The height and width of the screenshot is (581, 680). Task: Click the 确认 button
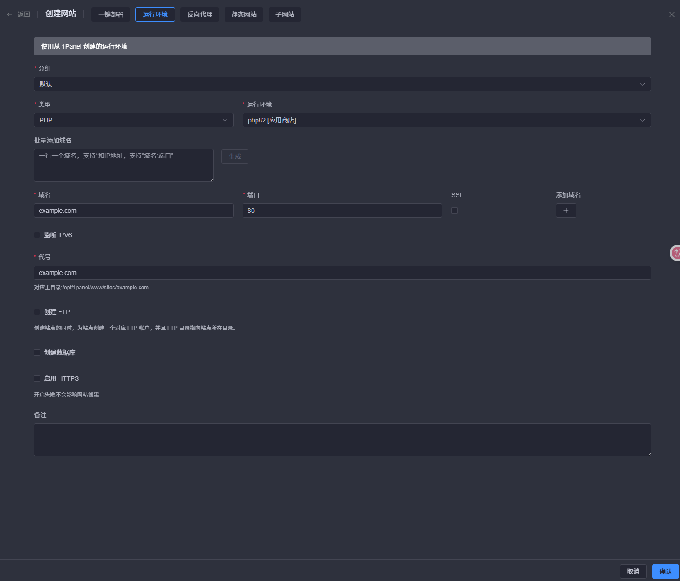(665, 572)
